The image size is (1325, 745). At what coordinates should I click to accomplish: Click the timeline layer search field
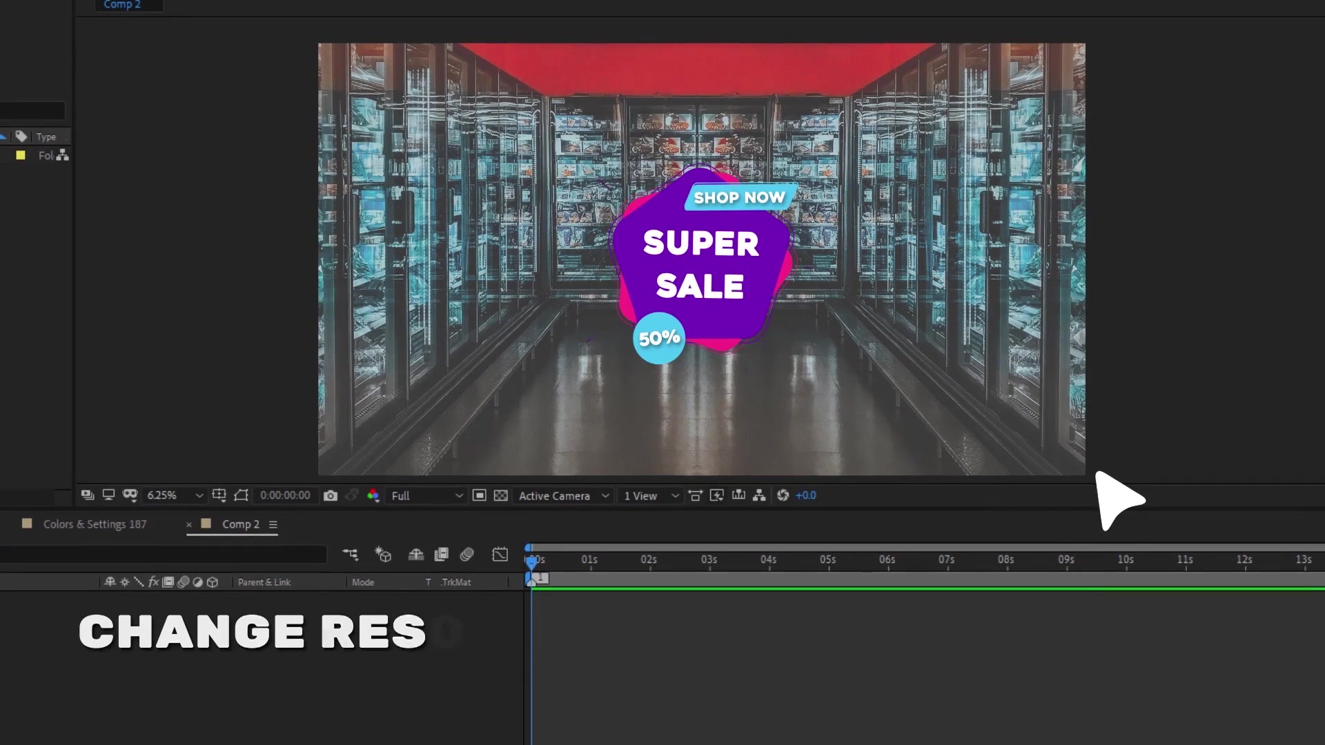click(x=163, y=554)
